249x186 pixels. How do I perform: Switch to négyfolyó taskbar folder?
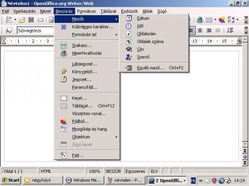(43, 180)
